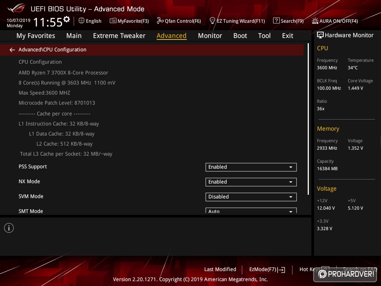This screenshot has width=381, height=286.
Task: Click L1 Instruction Cache: 32 KB/8-way
Action: tap(58, 124)
